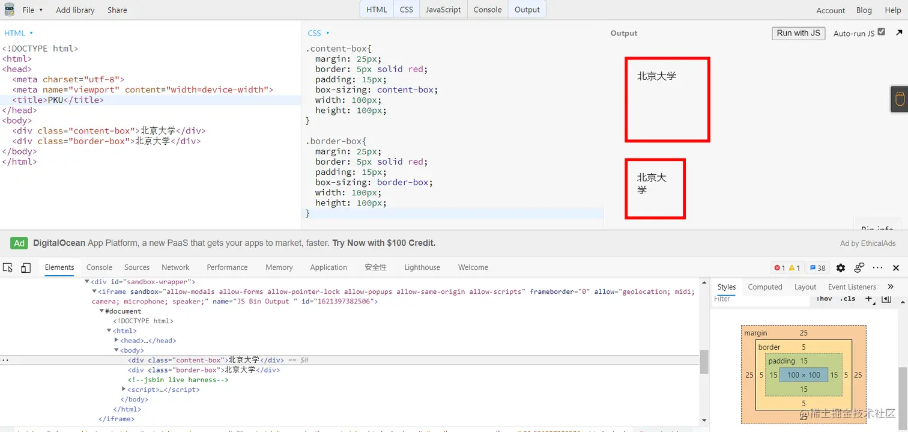
Task: Close the DevTools panel
Action: (896, 268)
